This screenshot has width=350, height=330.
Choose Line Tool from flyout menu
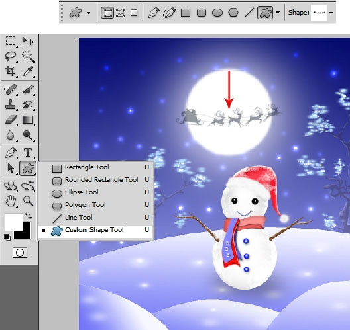[95, 218]
